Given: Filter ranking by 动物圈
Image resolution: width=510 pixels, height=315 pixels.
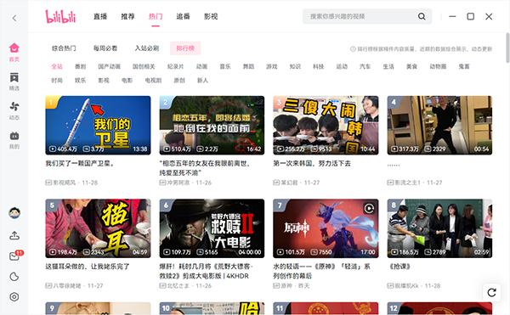Looking at the screenshot, I should [438, 66].
